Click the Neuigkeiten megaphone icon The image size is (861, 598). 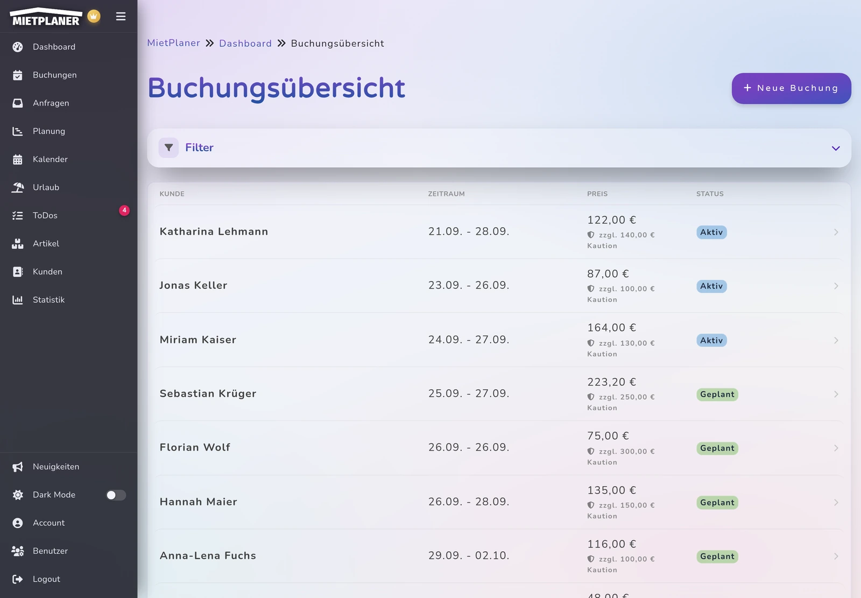tap(18, 467)
